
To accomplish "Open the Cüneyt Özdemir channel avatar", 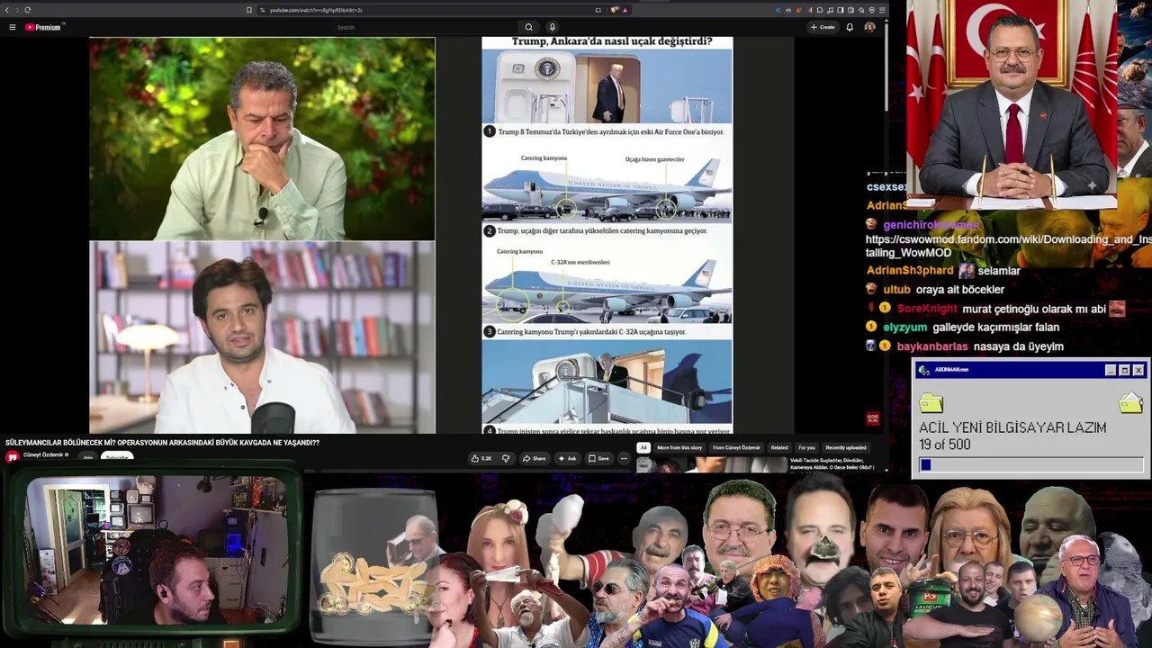I will [13, 456].
